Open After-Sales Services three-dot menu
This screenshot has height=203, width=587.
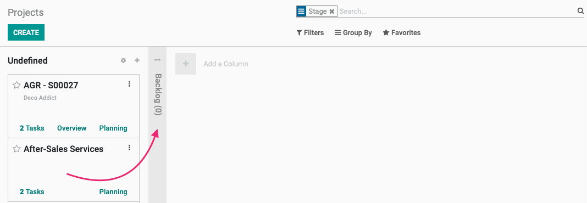coord(130,148)
